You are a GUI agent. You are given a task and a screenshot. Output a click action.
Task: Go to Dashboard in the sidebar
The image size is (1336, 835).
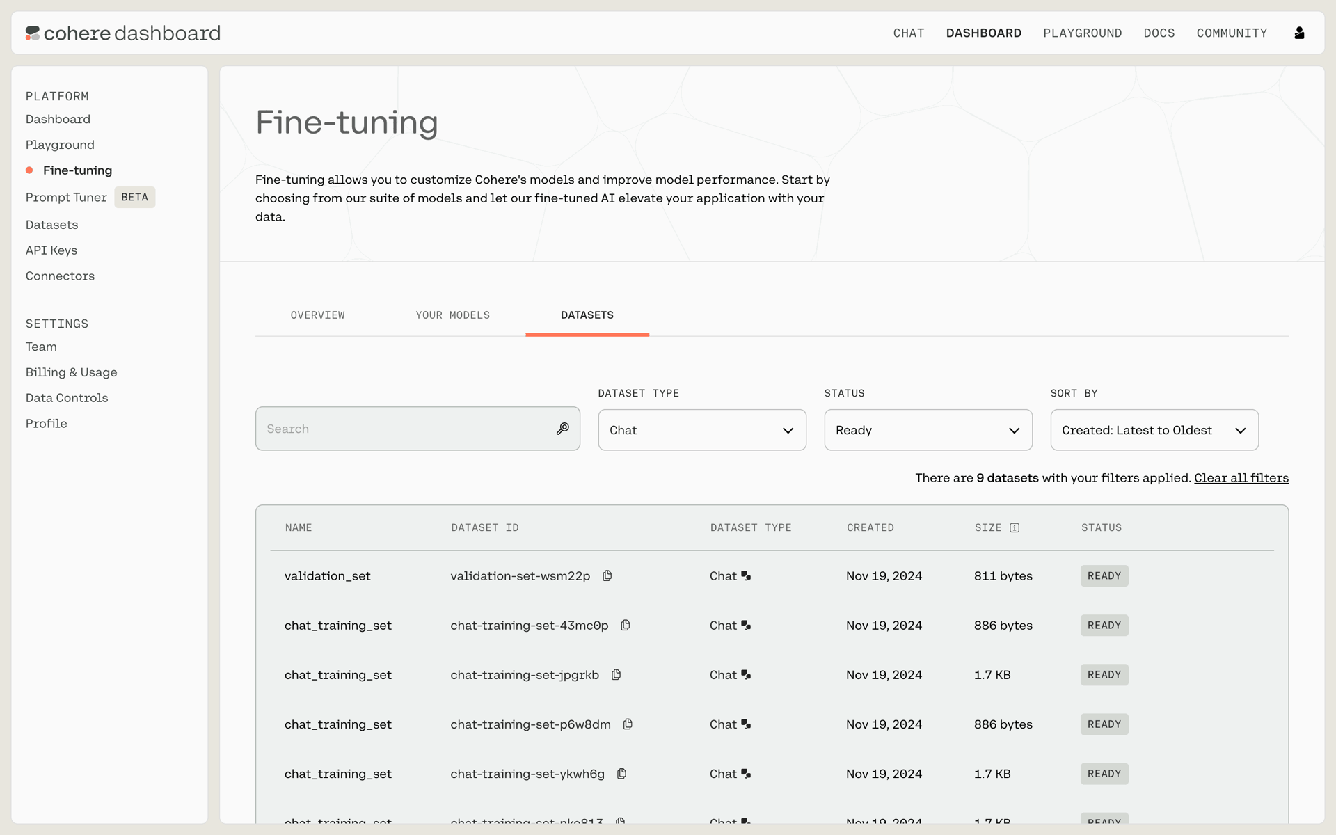tap(58, 119)
